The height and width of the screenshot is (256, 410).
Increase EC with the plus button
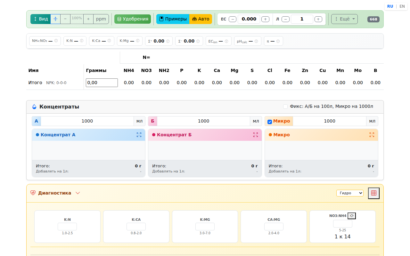(265, 19)
